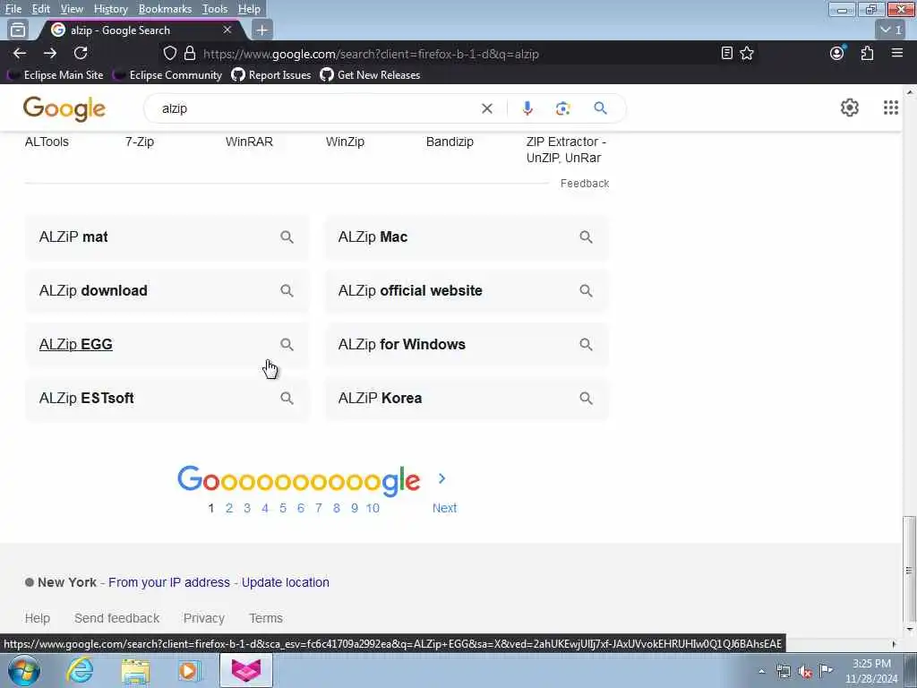Click the blue search magnifier button
917x688 pixels.
(x=600, y=108)
